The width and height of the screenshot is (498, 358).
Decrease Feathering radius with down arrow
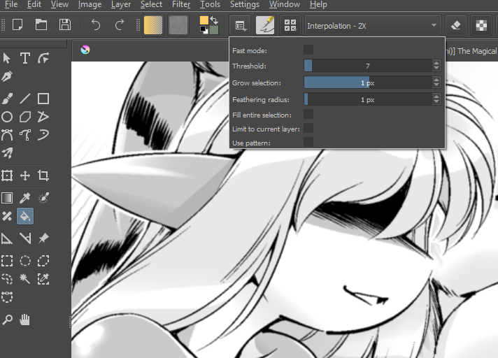(x=436, y=102)
